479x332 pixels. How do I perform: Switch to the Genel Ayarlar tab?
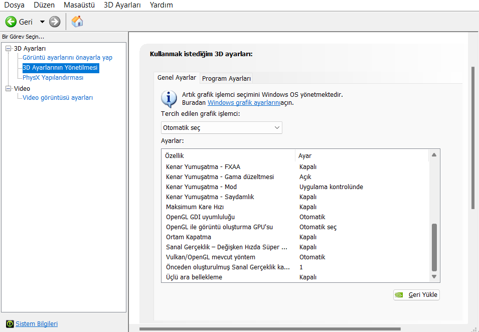tap(177, 78)
